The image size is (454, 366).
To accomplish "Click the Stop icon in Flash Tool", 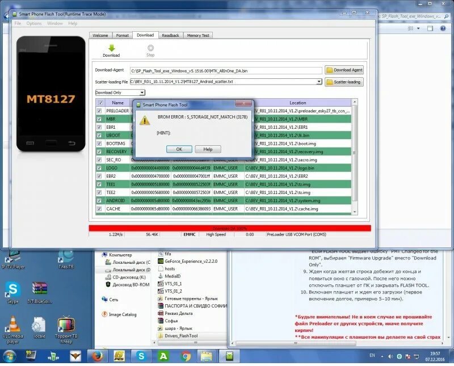I will click(150, 48).
